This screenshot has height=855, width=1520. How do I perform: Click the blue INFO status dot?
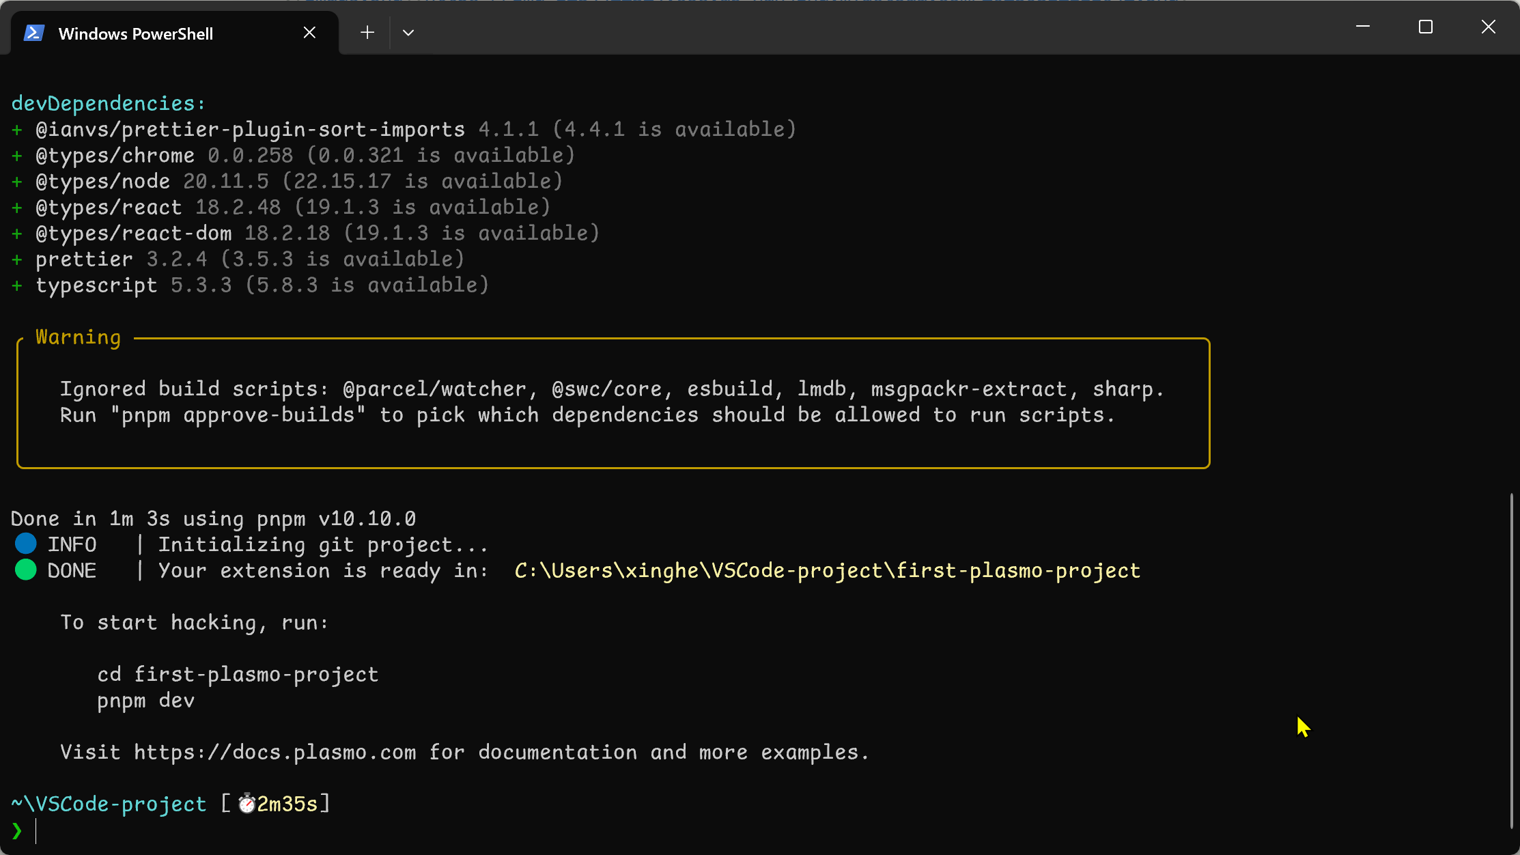pos(26,544)
